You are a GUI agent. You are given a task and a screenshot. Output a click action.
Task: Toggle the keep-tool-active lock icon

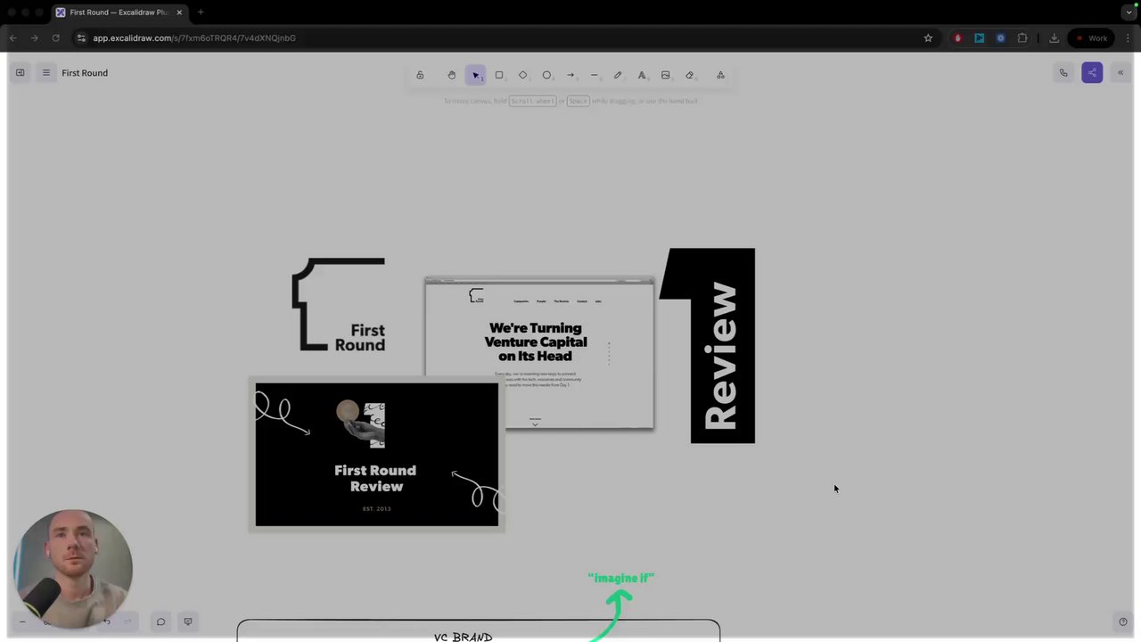click(x=420, y=75)
